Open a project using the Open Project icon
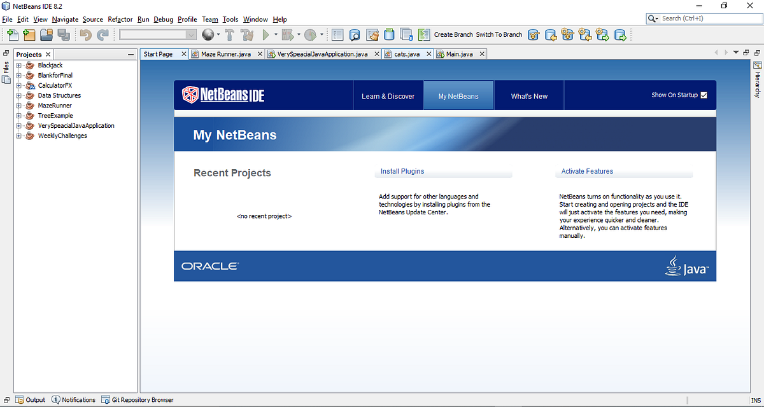Image resolution: width=764 pixels, height=407 pixels. [x=46, y=34]
